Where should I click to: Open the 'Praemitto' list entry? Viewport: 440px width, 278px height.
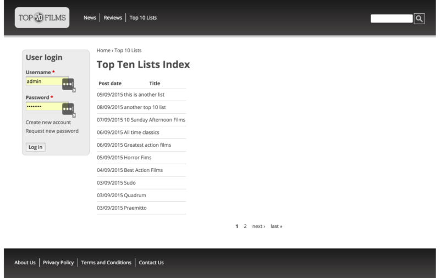pos(135,208)
